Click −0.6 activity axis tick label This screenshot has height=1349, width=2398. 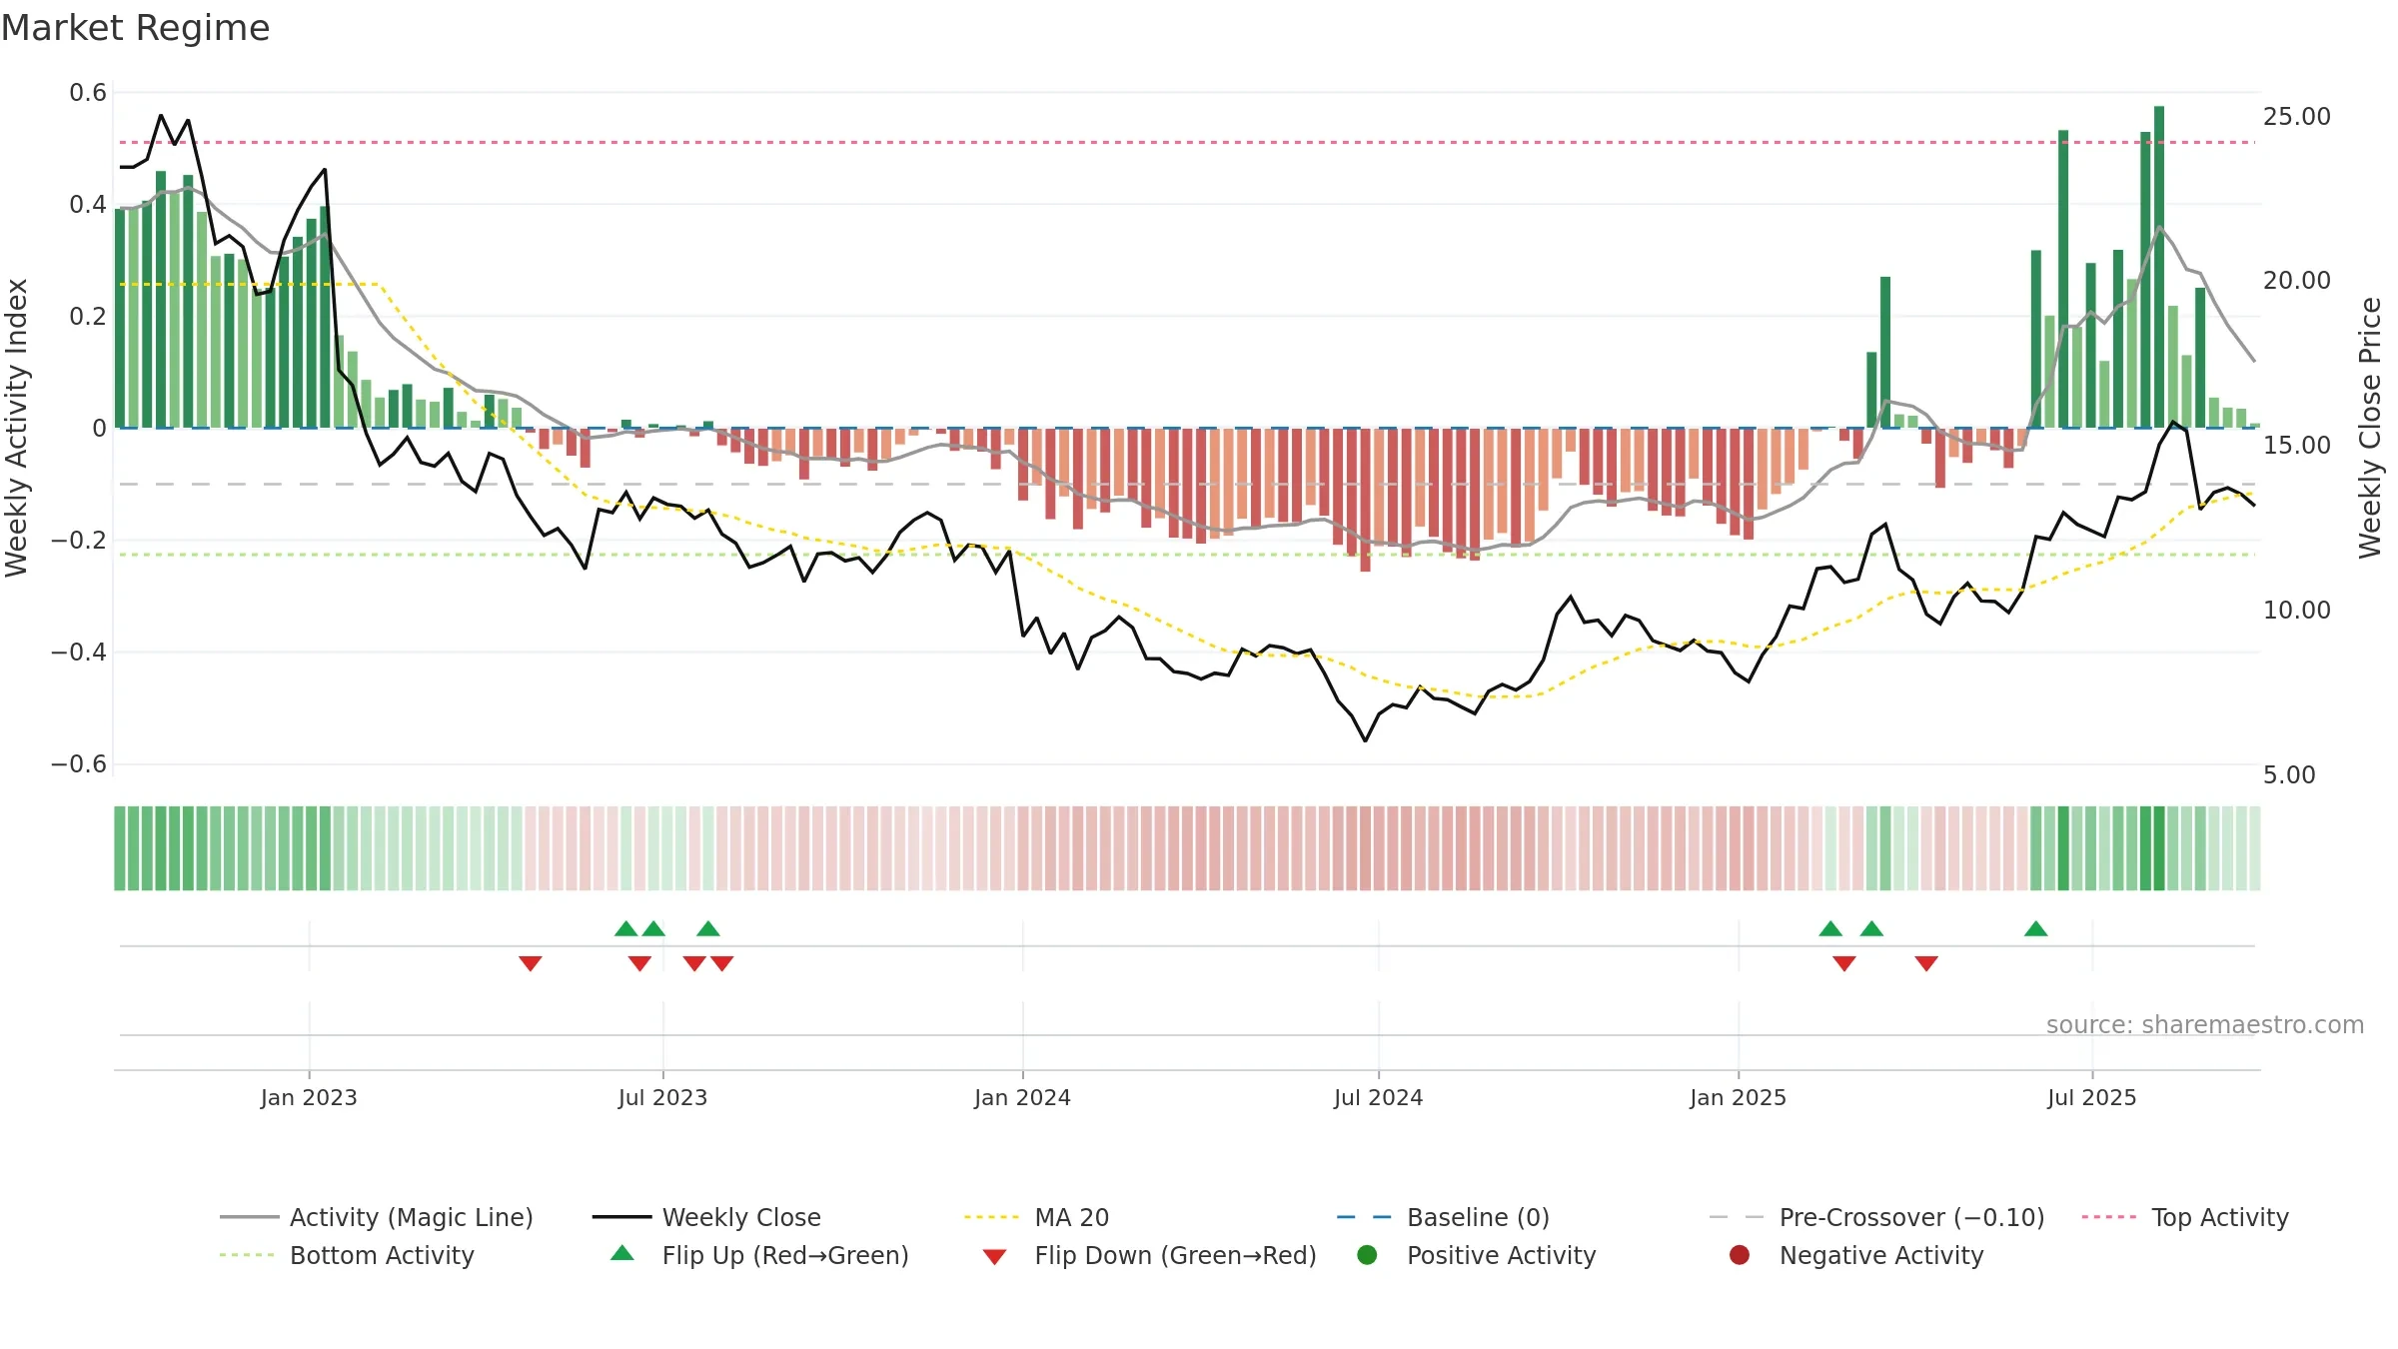coord(79,764)
